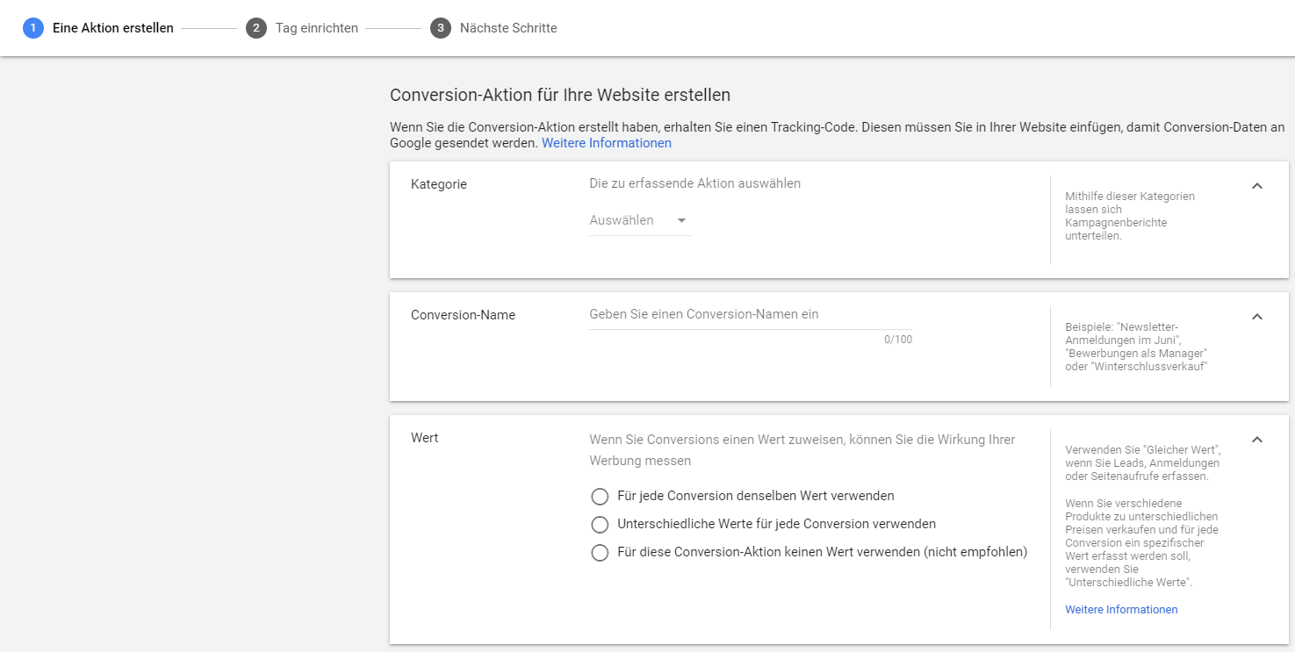Screen dimensions: 1295x652
Task: Collapse the Conversion-Name section chevron
Action: click(x=1257, y=317)
